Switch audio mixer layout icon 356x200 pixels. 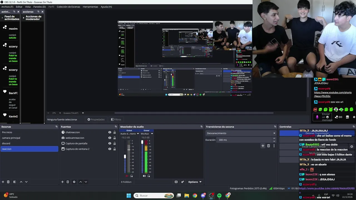click(x=176, y=182)
